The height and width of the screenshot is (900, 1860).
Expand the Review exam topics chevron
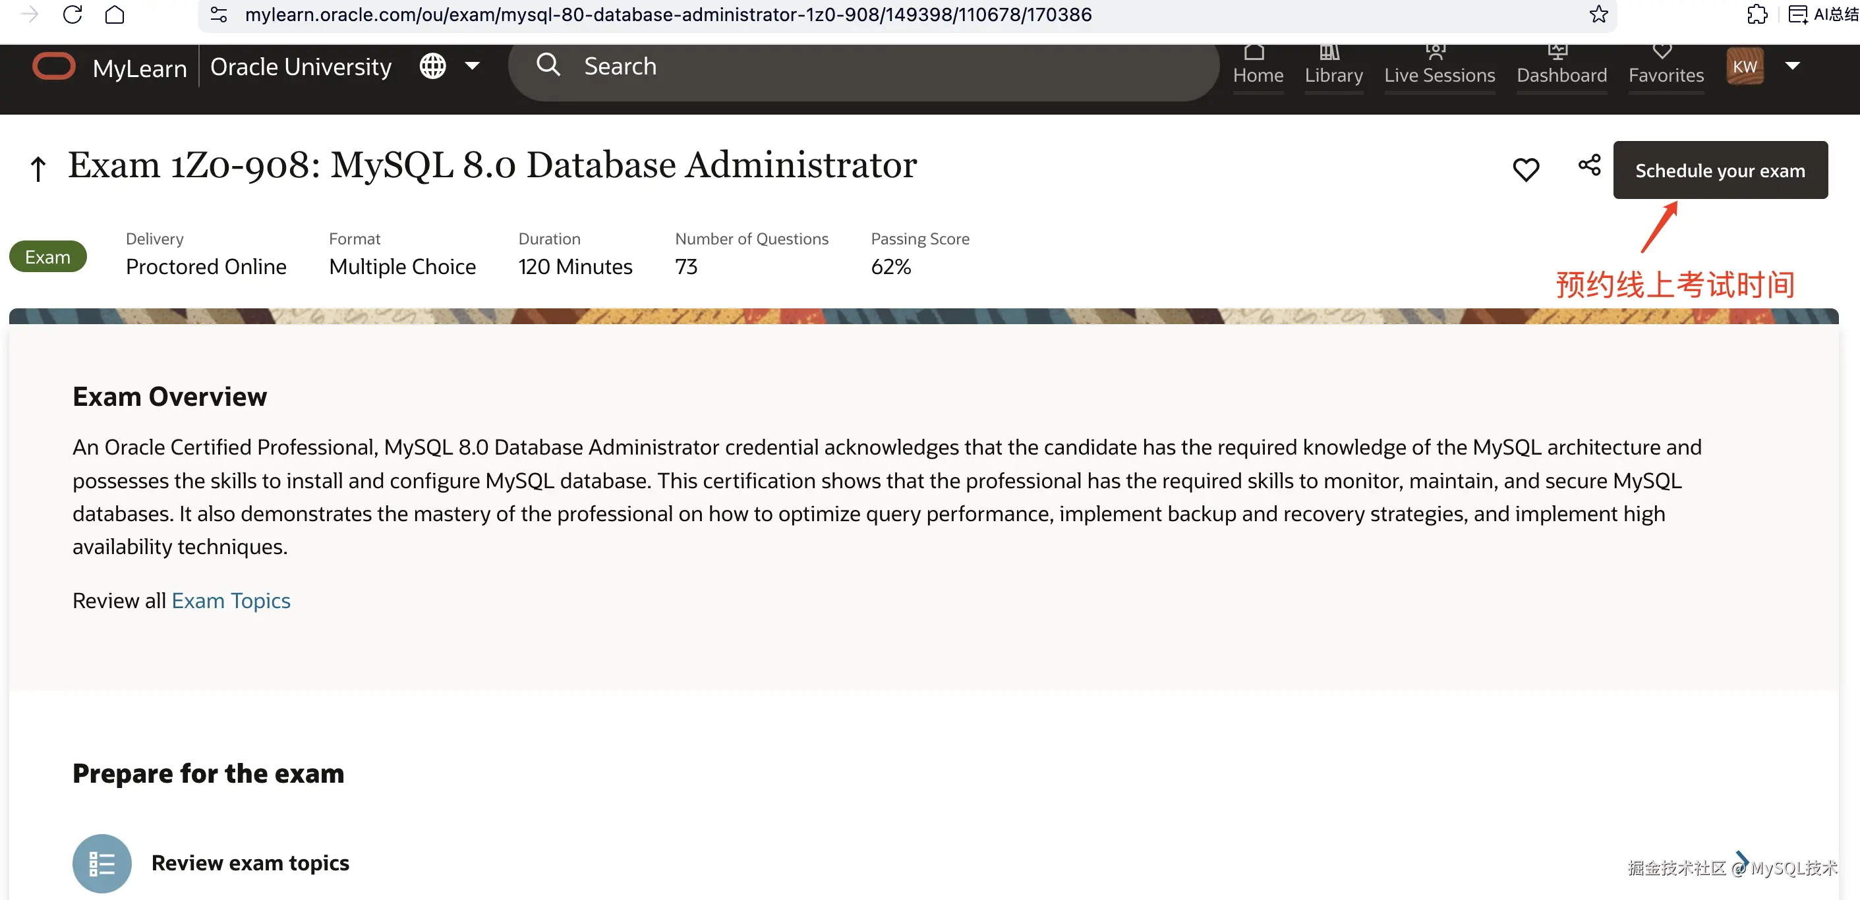click(1742, 859)
